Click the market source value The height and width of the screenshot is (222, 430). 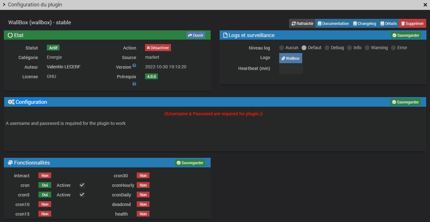152,57
